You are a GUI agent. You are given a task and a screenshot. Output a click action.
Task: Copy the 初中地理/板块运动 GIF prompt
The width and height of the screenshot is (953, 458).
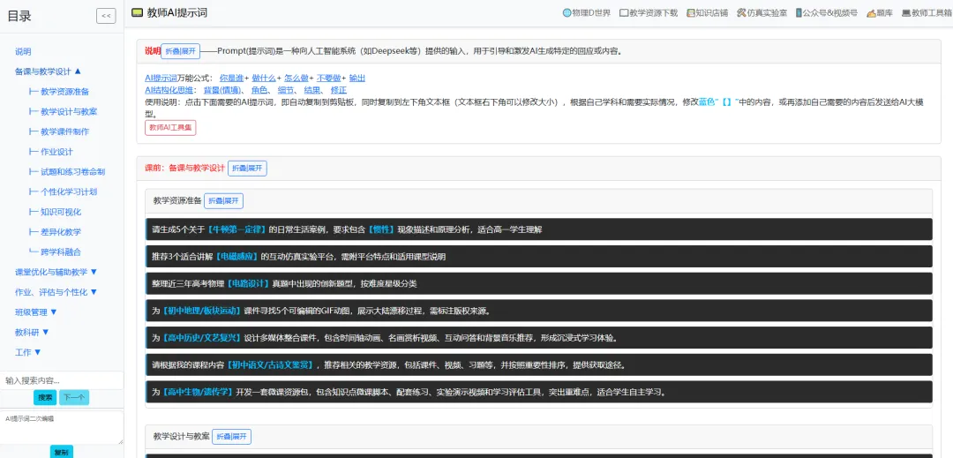coord(539,311)
